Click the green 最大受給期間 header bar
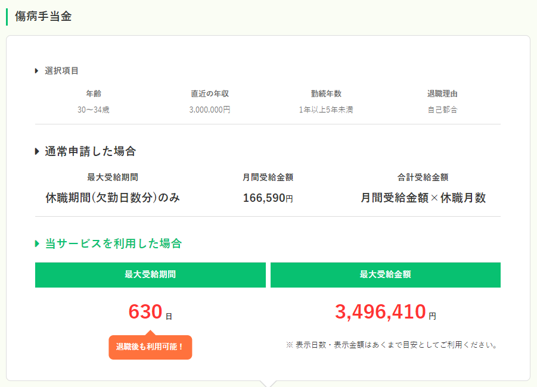 click(x=150, y=274)
